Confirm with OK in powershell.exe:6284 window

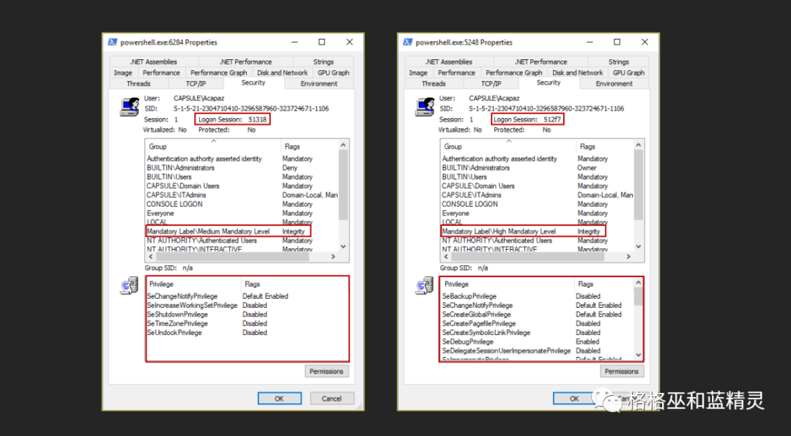pyautogui.click(x=280, y=399)
